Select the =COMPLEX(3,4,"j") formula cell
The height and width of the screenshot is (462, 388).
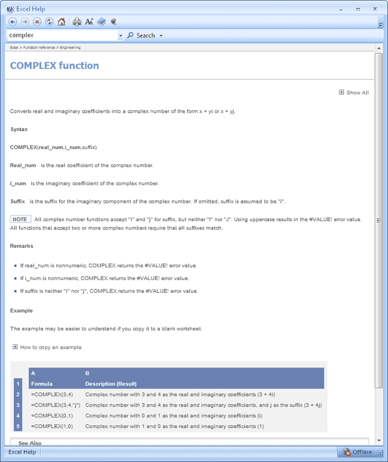(55, 405)
